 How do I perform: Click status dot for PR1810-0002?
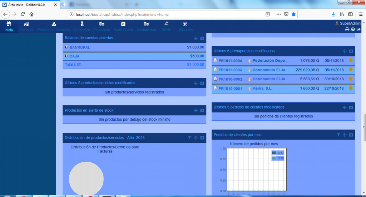tap(351, 79)
